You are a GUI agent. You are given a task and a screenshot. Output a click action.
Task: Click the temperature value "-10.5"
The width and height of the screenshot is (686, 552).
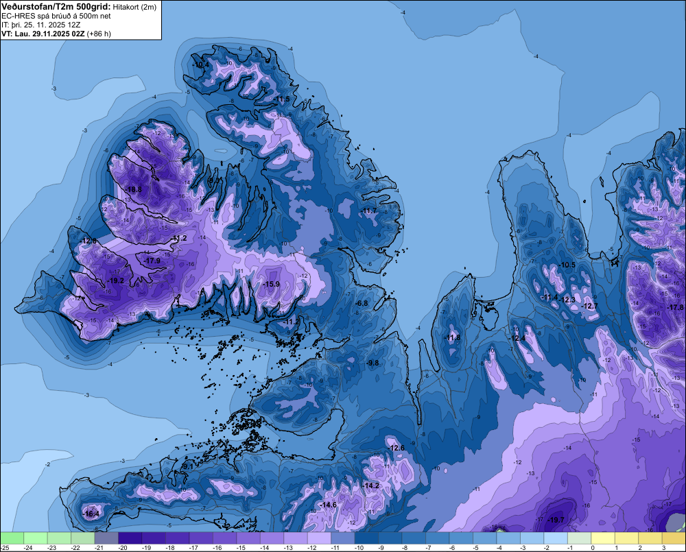click(568, 265)
